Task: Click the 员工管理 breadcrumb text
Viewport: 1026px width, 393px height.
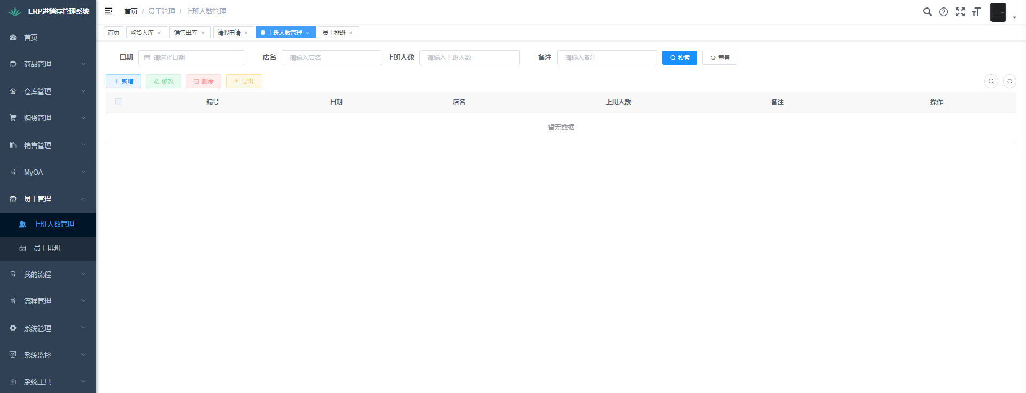Action: pyautogui.click(x=161, y=11)
